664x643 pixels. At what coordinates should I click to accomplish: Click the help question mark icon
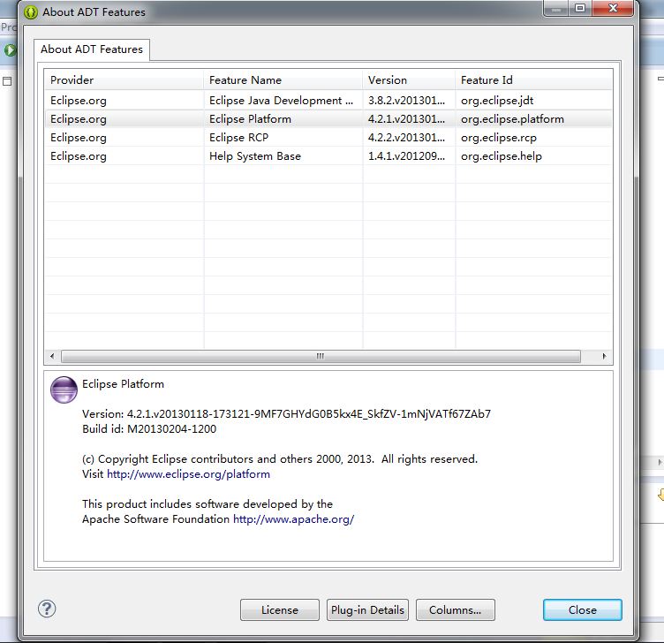pos(47,609)
